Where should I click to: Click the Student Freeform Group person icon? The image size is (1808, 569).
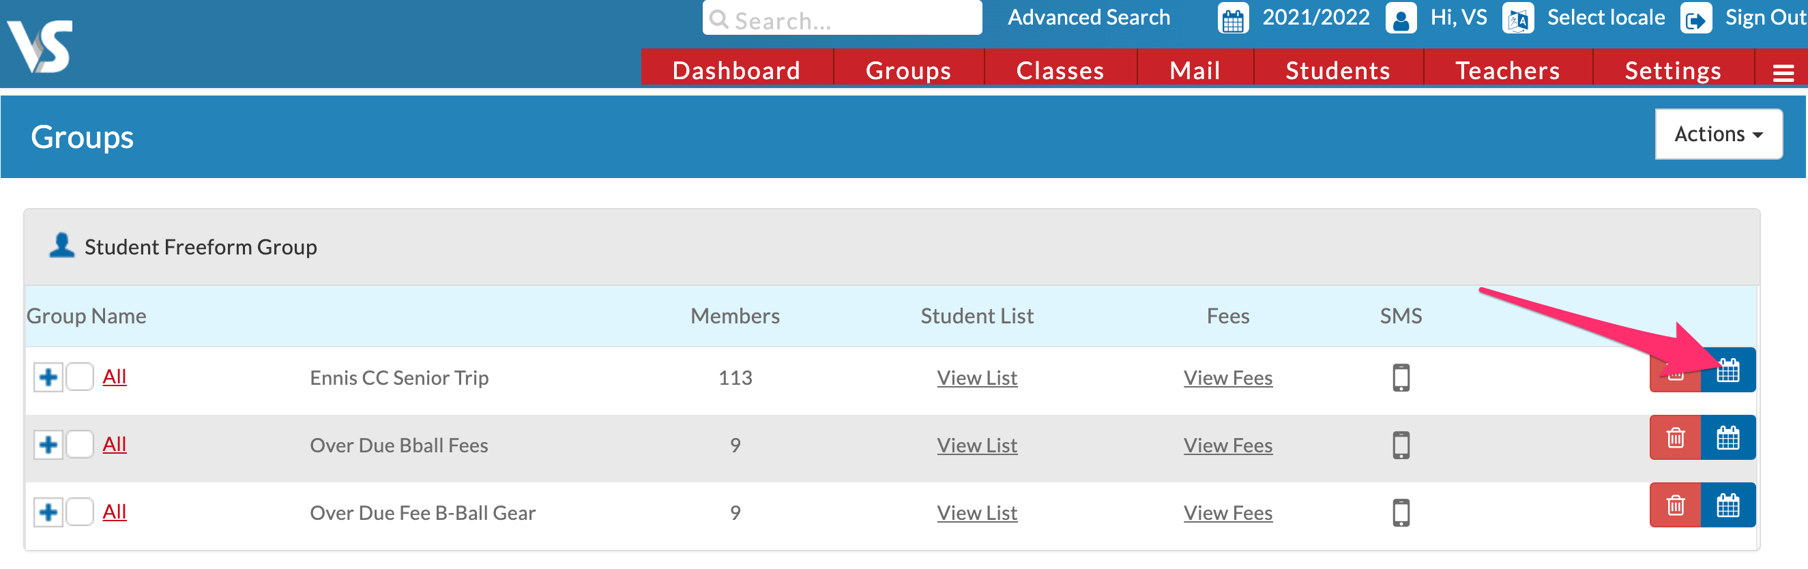click(62, 246)
